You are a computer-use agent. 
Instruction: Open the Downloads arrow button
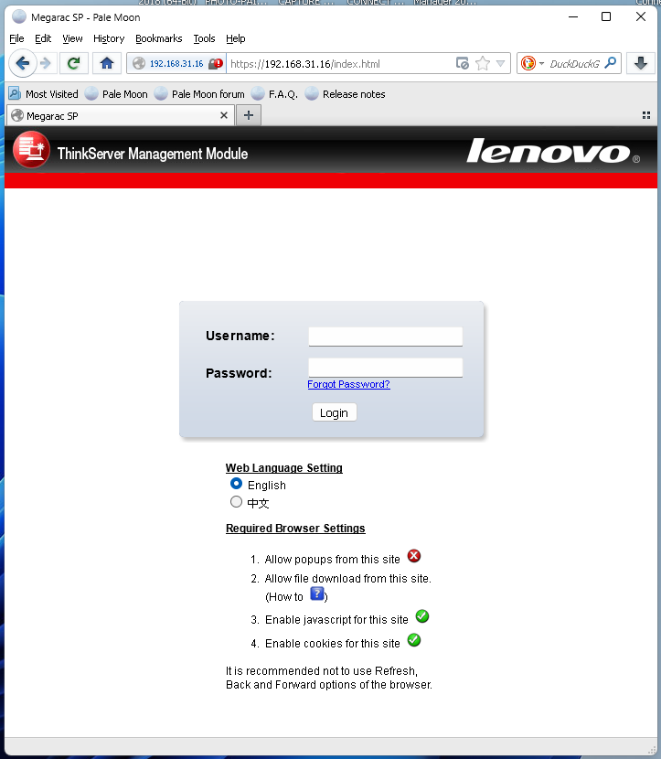(x=641, y=63)
